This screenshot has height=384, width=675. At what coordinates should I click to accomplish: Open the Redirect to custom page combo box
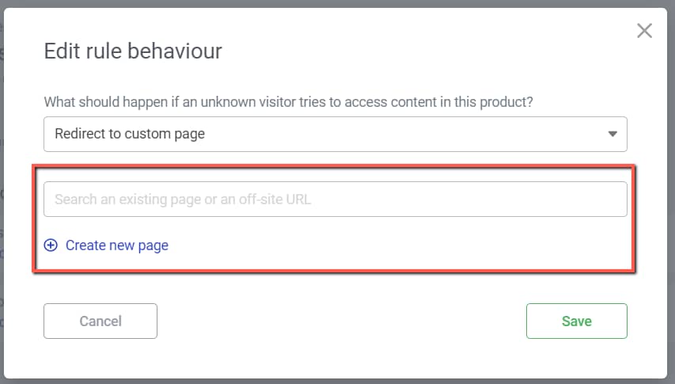tap(335, 135)
